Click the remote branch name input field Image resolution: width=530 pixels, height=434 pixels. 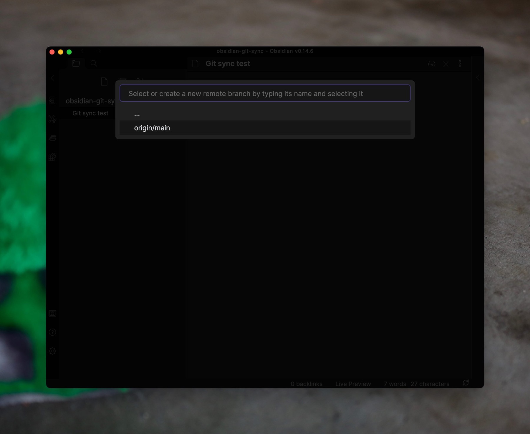265,93
